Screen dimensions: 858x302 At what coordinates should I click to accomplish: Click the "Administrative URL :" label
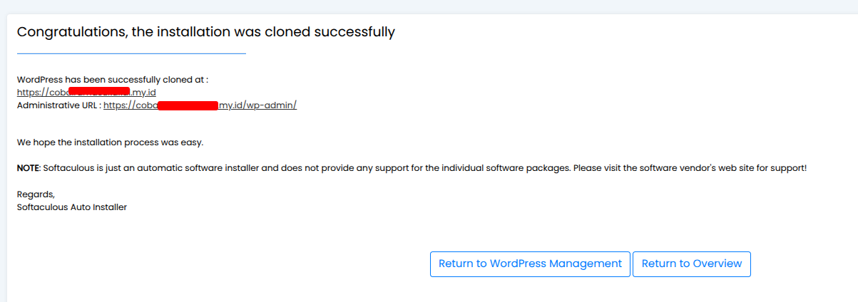58,105
